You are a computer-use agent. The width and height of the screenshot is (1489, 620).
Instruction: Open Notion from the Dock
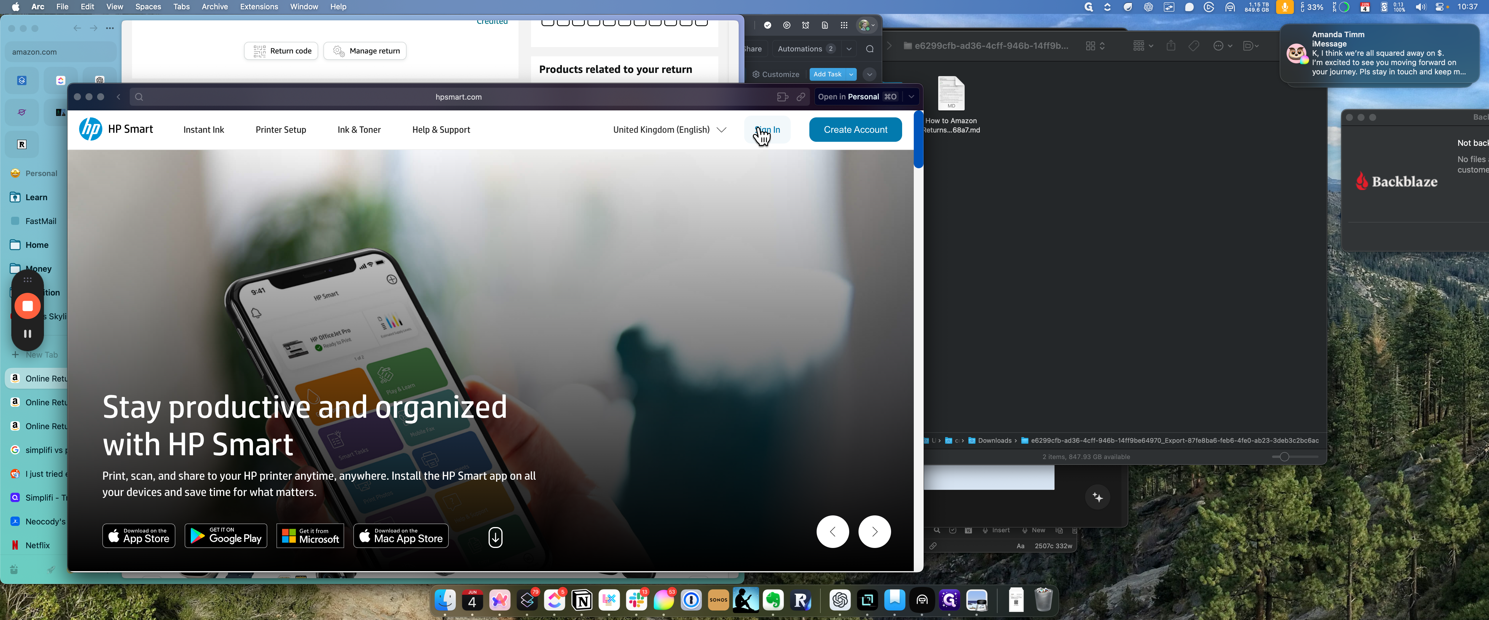coord(582,600)
